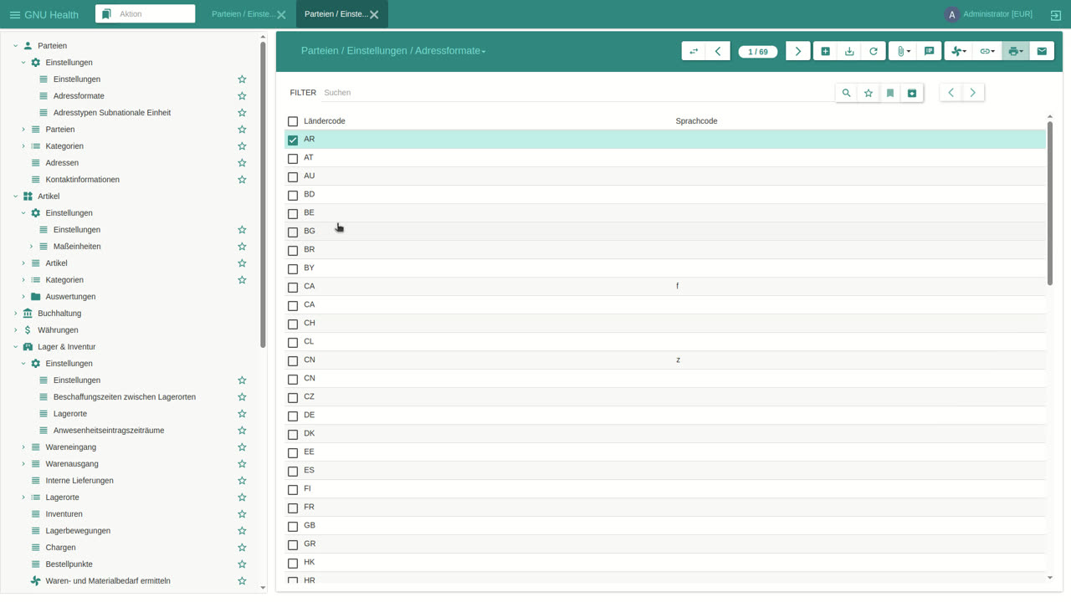1071x602 pixels.
Task: Go to next record in toolbar
Action: coord(798,51)
